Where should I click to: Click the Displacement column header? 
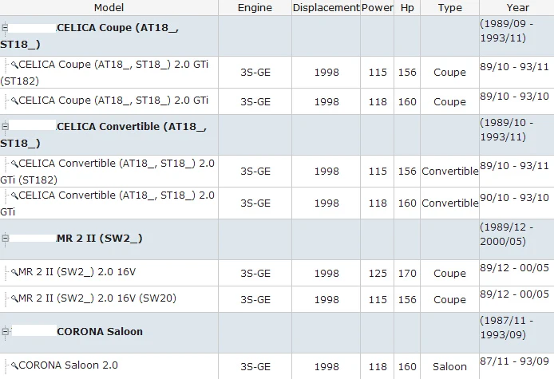pyautogui.click(x=326, y=7)
